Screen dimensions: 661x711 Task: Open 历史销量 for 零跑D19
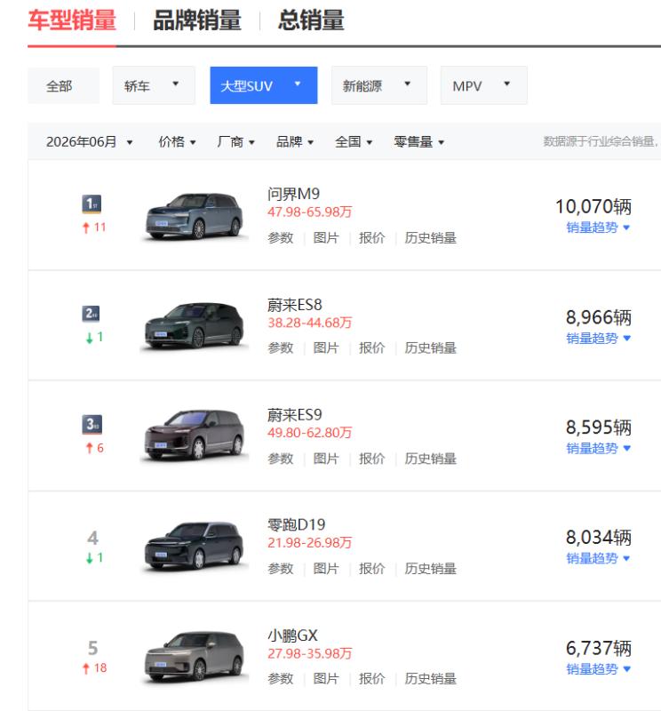point(430,569)
